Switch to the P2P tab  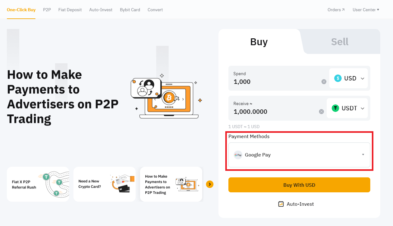click(x=47, y=10)
